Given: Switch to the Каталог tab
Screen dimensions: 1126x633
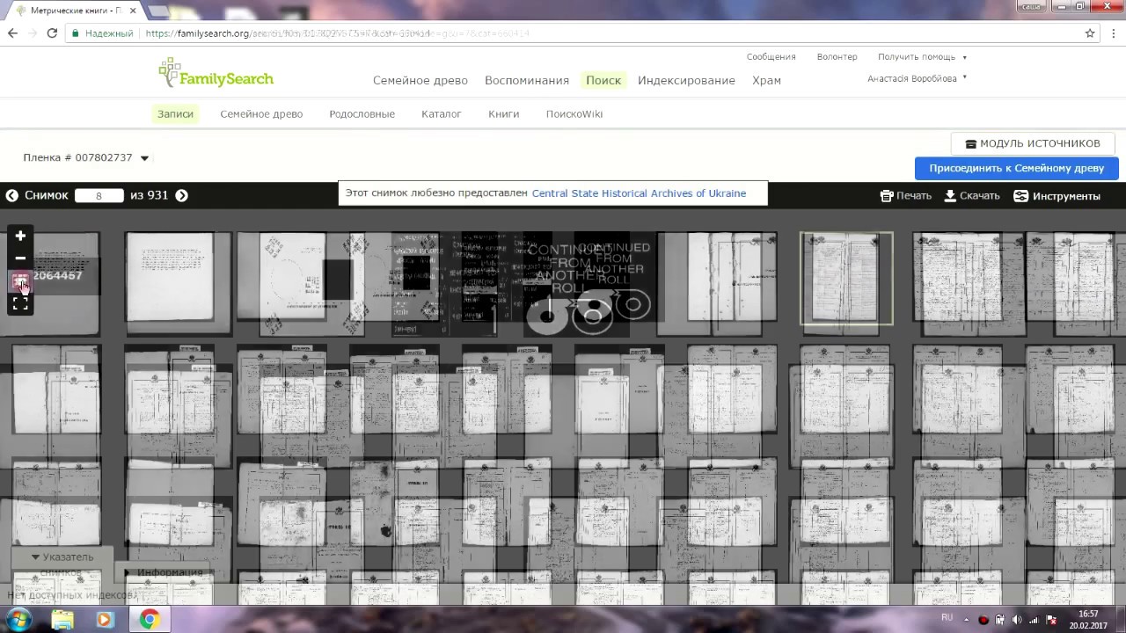Looking at the screenshot, I should point(442,114).
